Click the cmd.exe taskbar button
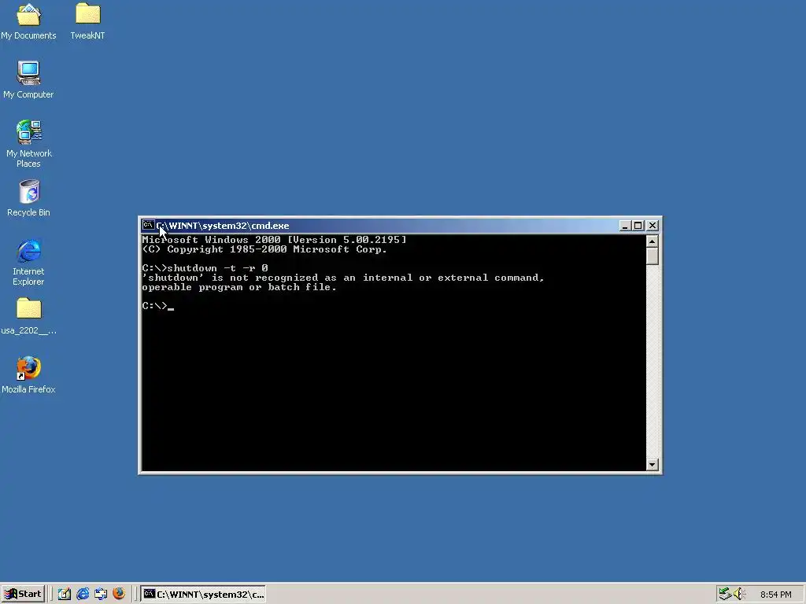806x604 pixels. pyautogui.click(x=203, y=595)
